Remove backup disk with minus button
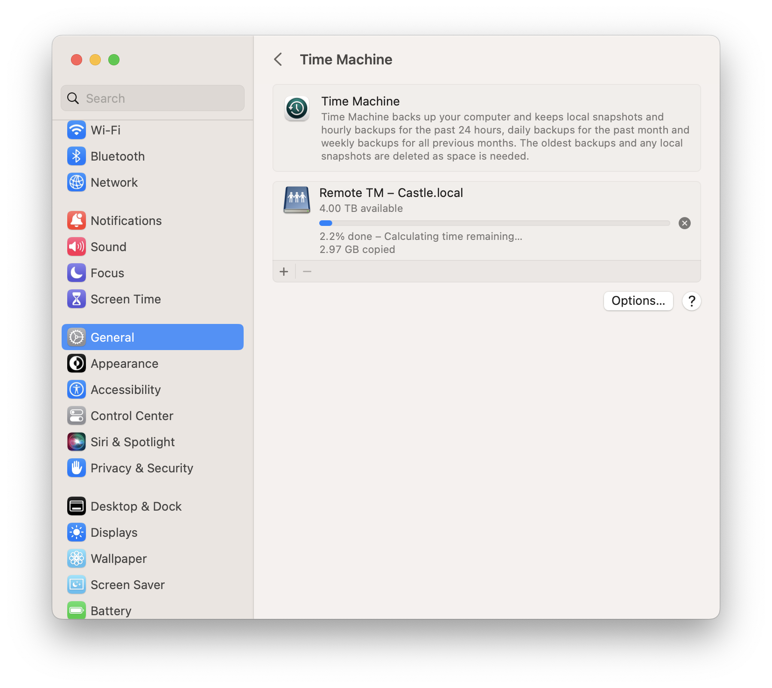The height and width of the screenshot is (688, 772). [307, 272]
